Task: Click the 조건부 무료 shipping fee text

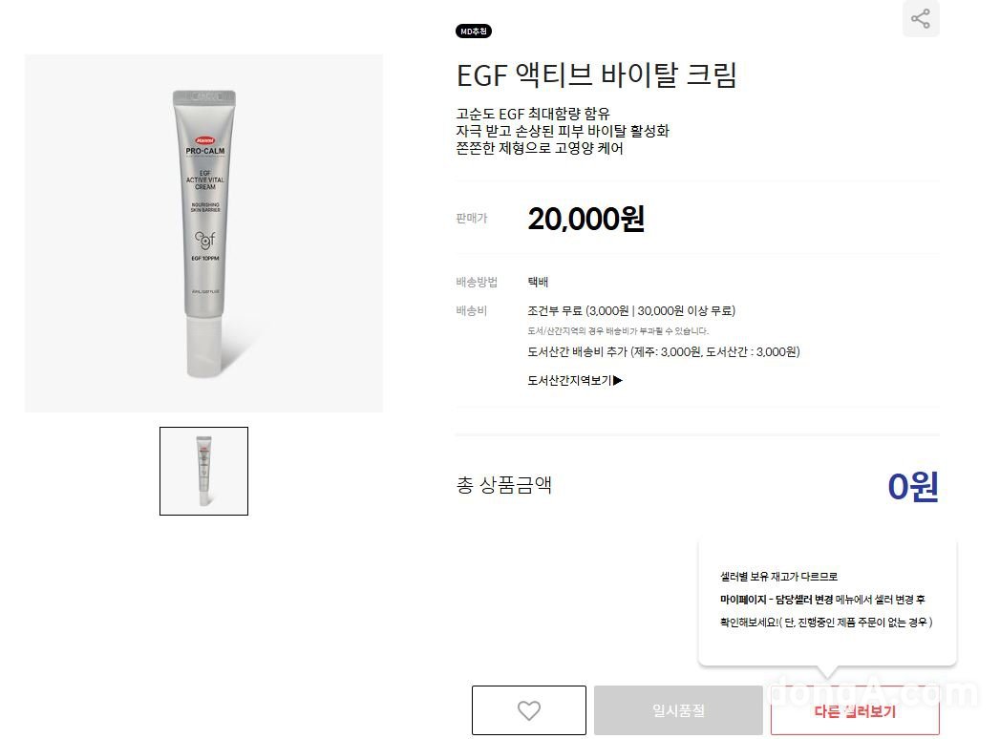Action: 631,311
